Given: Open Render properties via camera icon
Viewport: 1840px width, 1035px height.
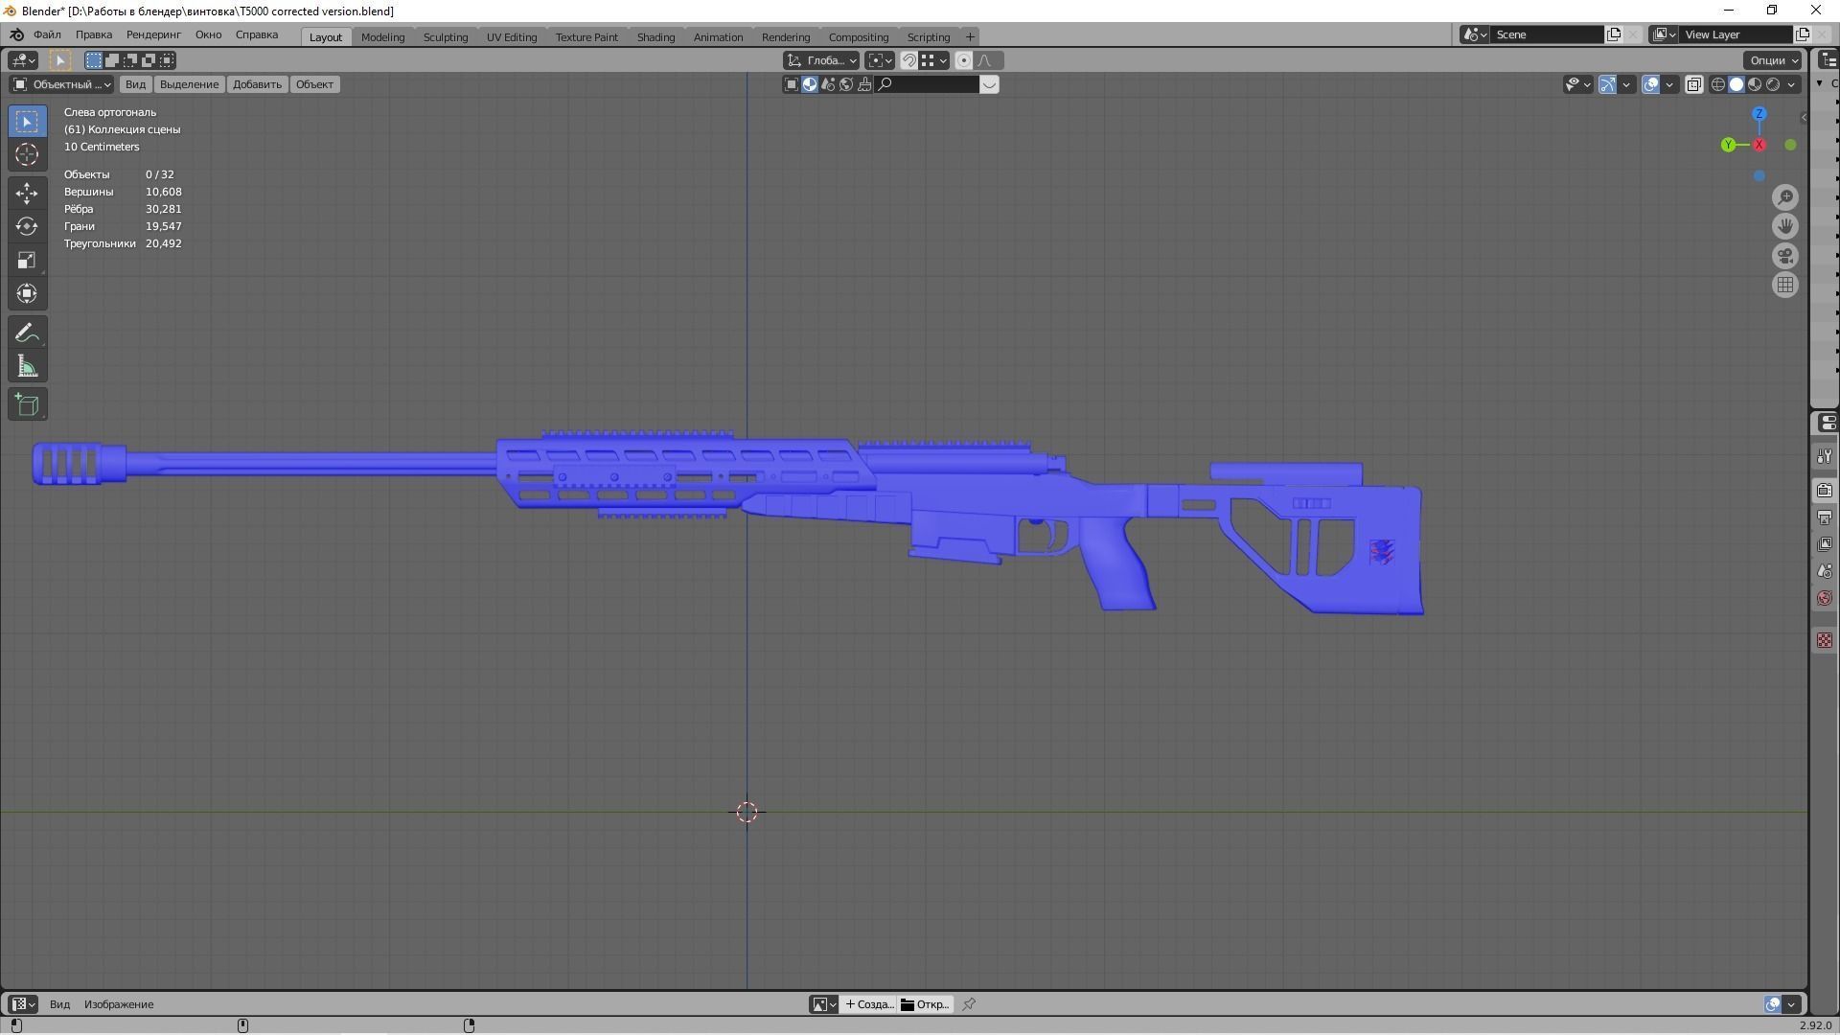Looking at the screenshot, I should 1825,490.
